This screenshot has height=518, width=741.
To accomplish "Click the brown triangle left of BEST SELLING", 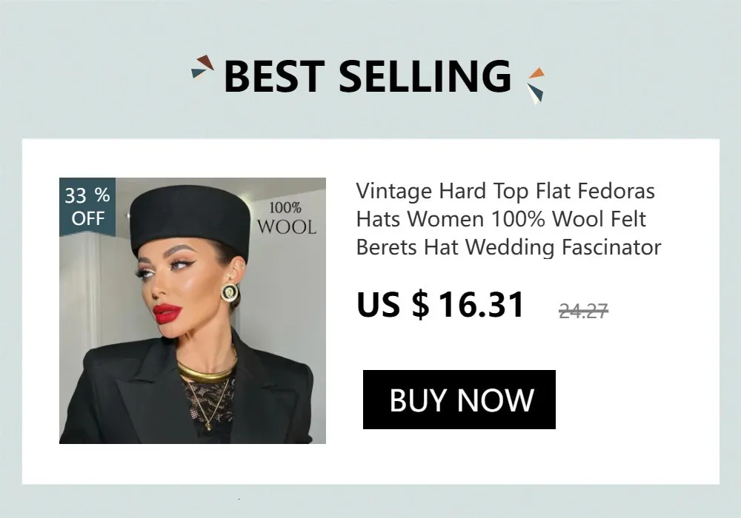I will [x=205, y=62].
